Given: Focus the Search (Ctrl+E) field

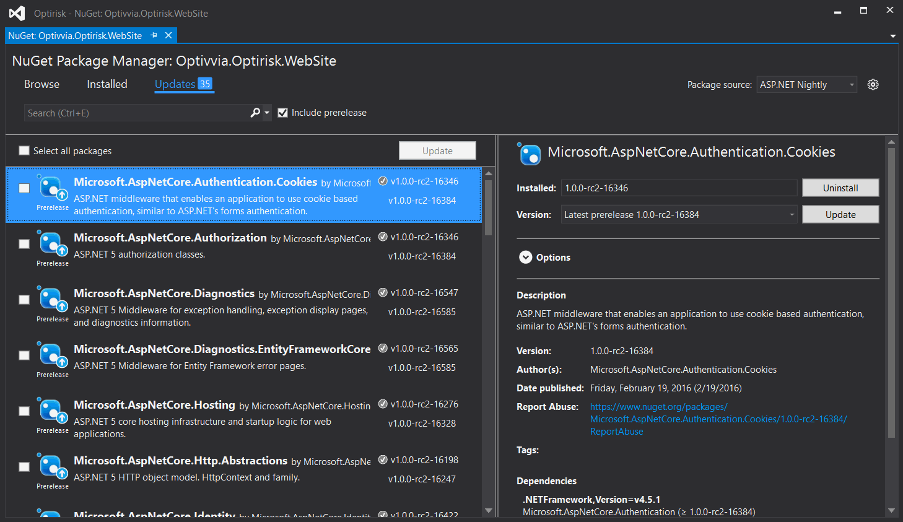Looking at the screenshot, I should pyautogui.click(x=136, y=113).
